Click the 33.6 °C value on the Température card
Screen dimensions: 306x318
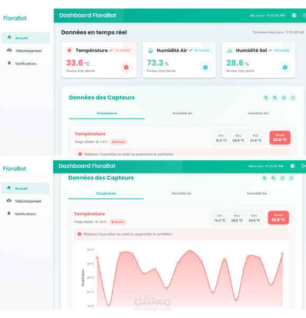[x=78, y=63]
